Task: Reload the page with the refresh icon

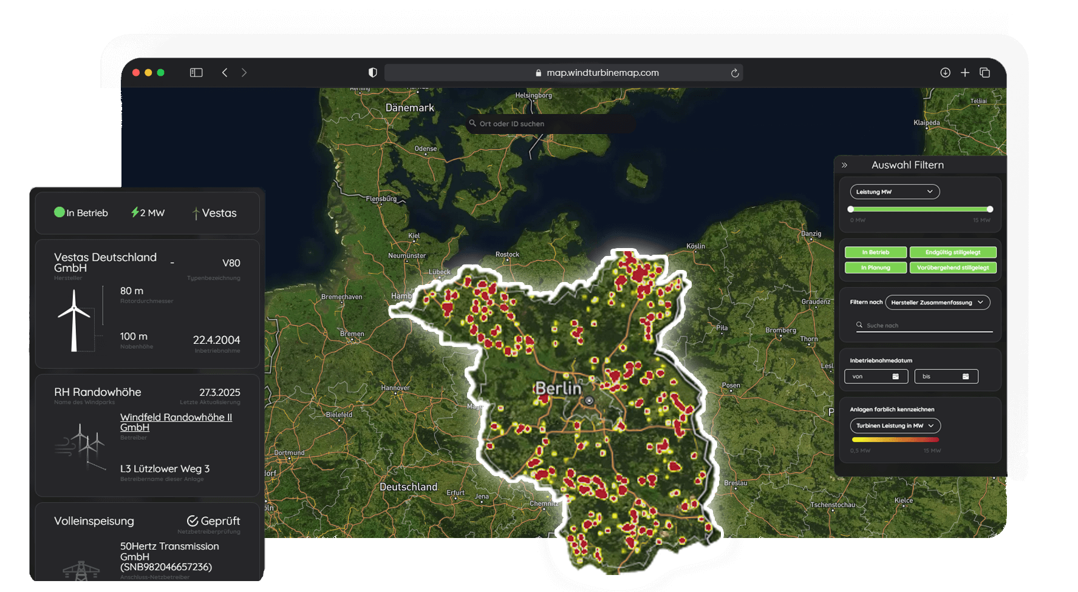Action: [x=734, y=73]
